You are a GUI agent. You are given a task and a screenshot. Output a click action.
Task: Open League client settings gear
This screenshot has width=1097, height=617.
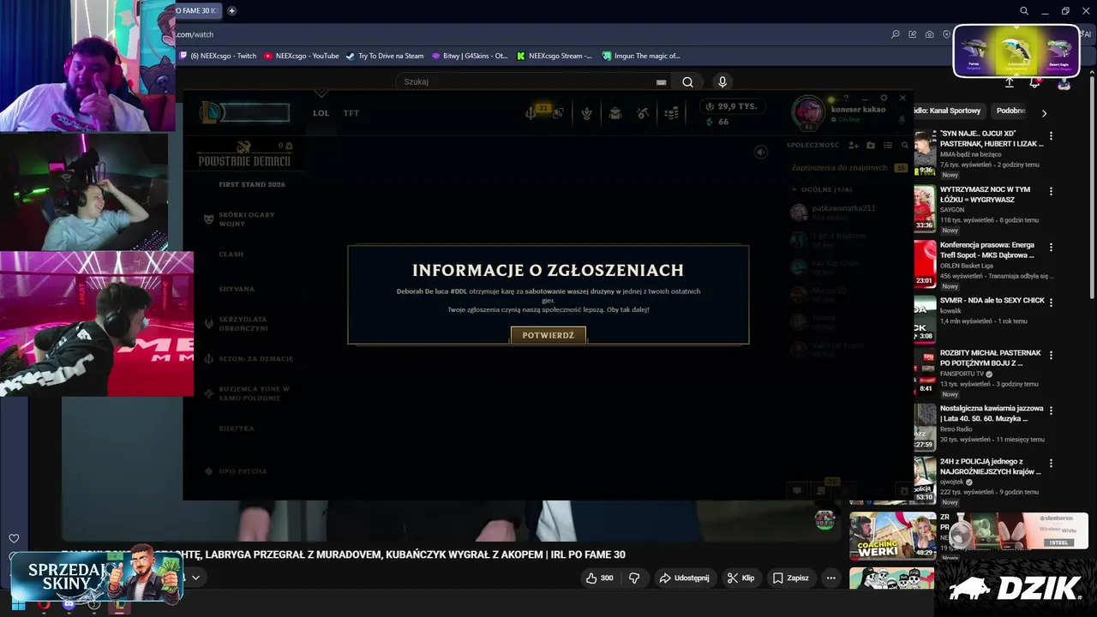pyautogui.click(x=884, y=98)
